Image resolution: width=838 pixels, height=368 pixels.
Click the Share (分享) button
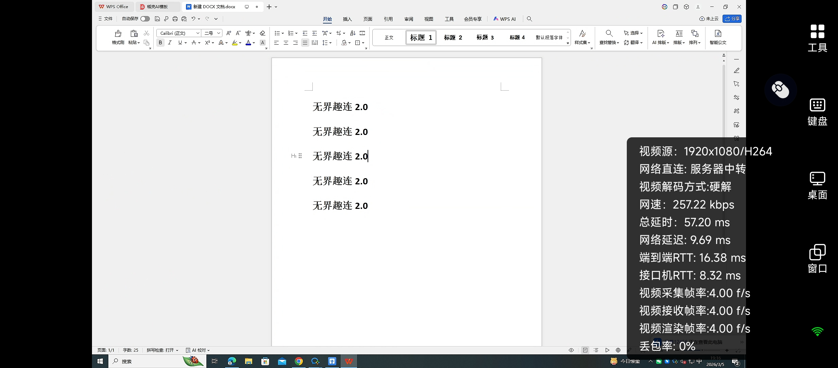(x=732, y=19)
